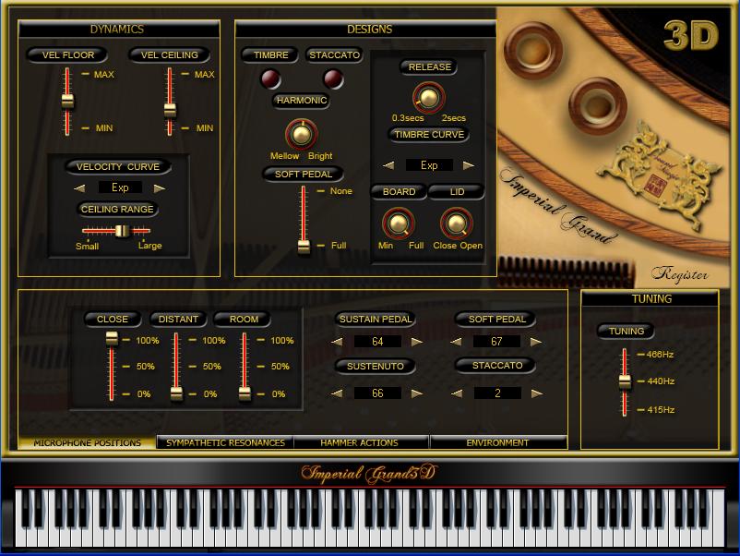Click the Vel Ceiling slider handle

coord(170,111)
